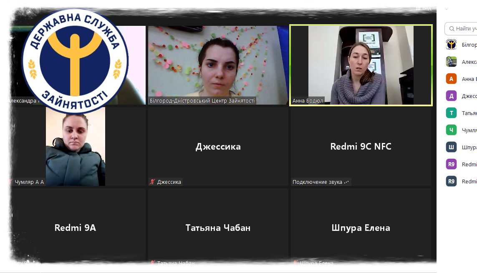
Task: Select the purple "Д" avatar for Джесс
Action: (451, 96)
